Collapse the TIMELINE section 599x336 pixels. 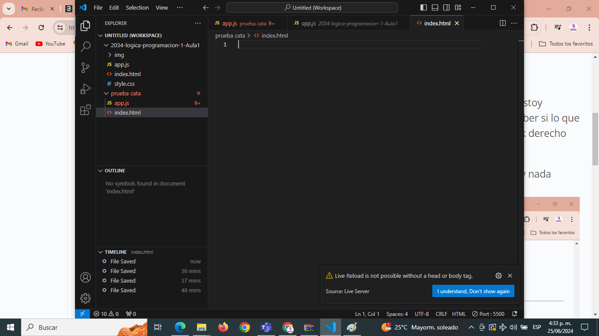tap(152, 252)
